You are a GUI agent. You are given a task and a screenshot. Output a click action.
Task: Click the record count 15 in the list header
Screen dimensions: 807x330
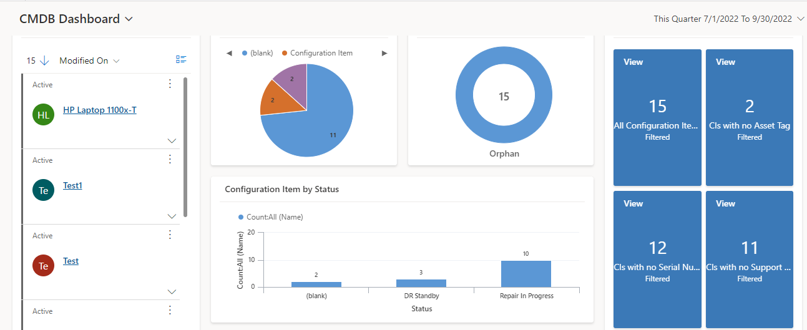coord(31,61)
